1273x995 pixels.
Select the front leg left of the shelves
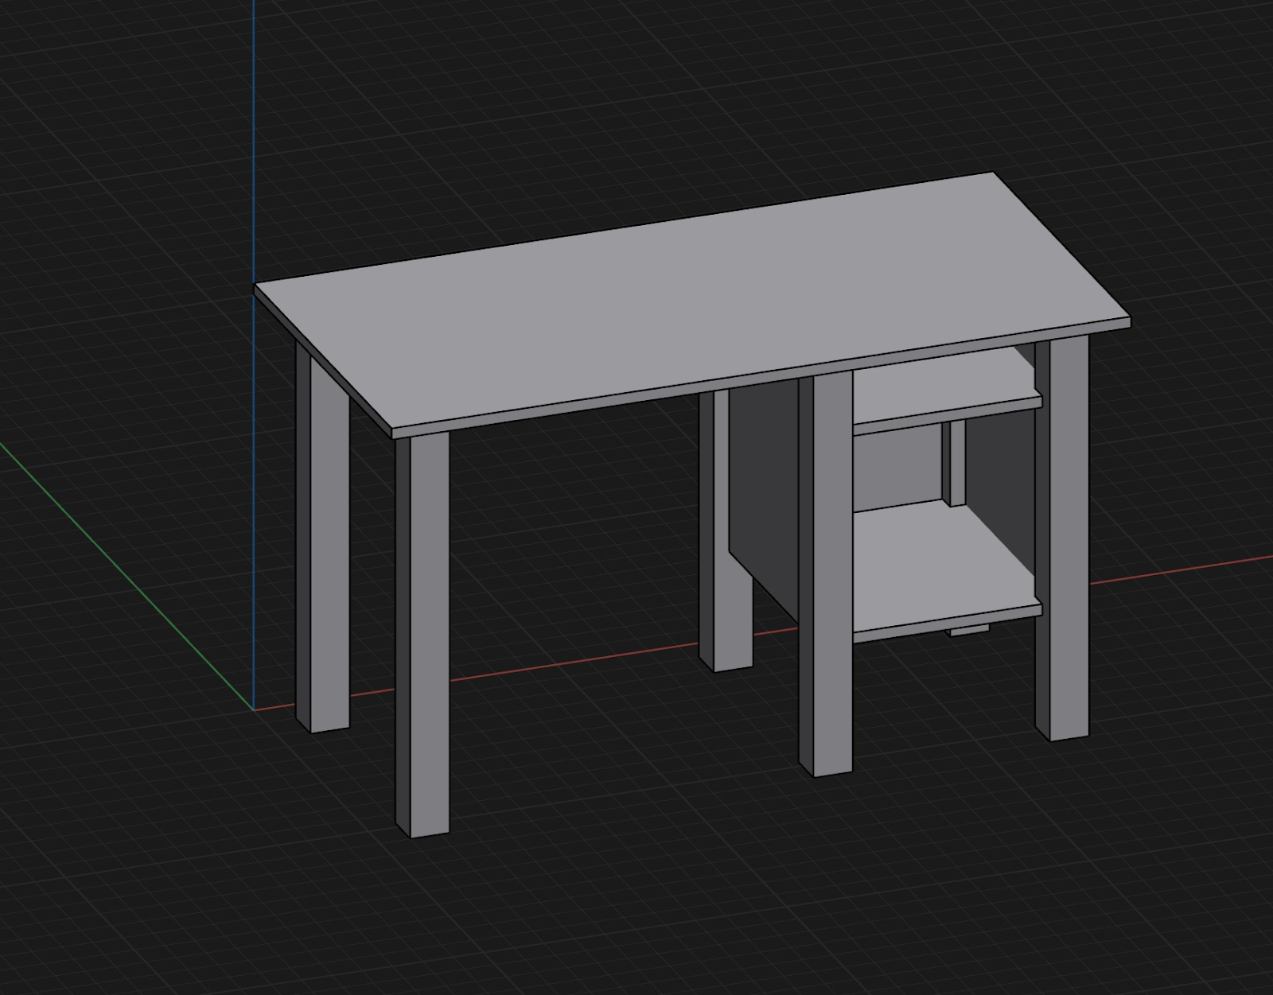(x=826, y=575)
